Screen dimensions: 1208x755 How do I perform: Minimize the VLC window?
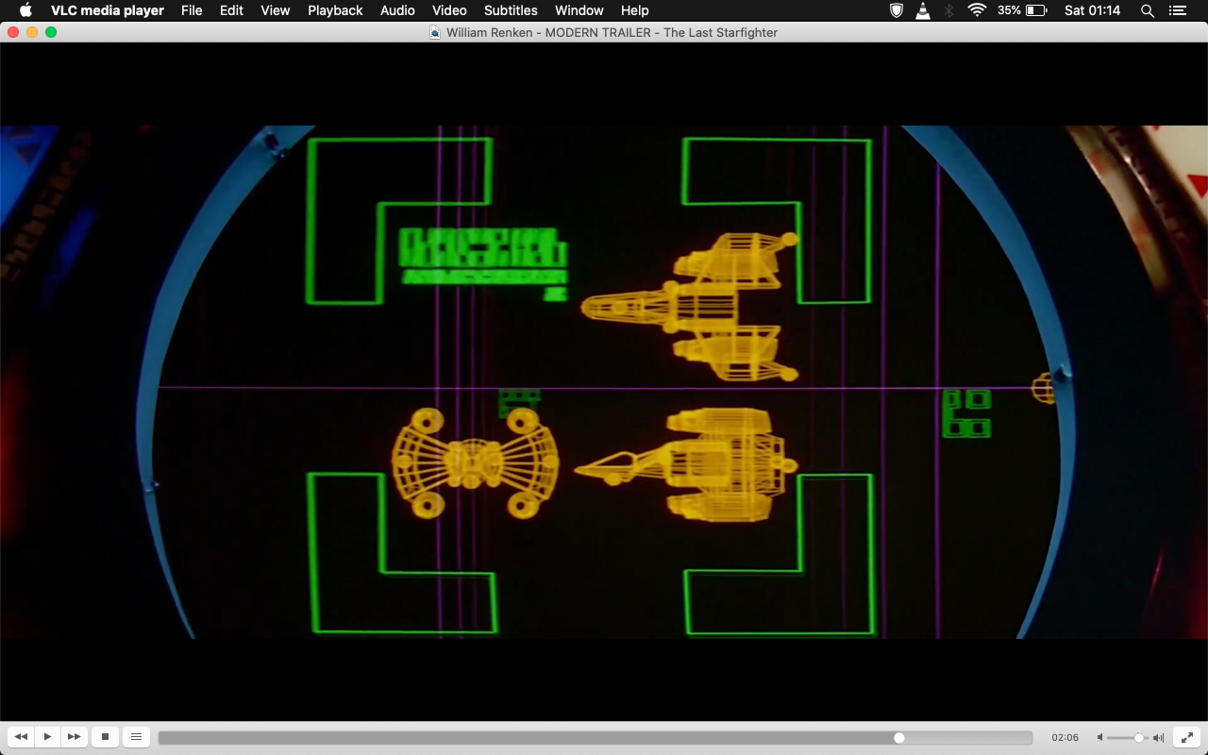pos(32,32)
